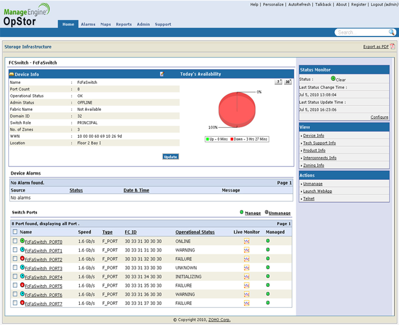
Task: Sort ports by FC ID column
Action: click(x=131, y=232)
